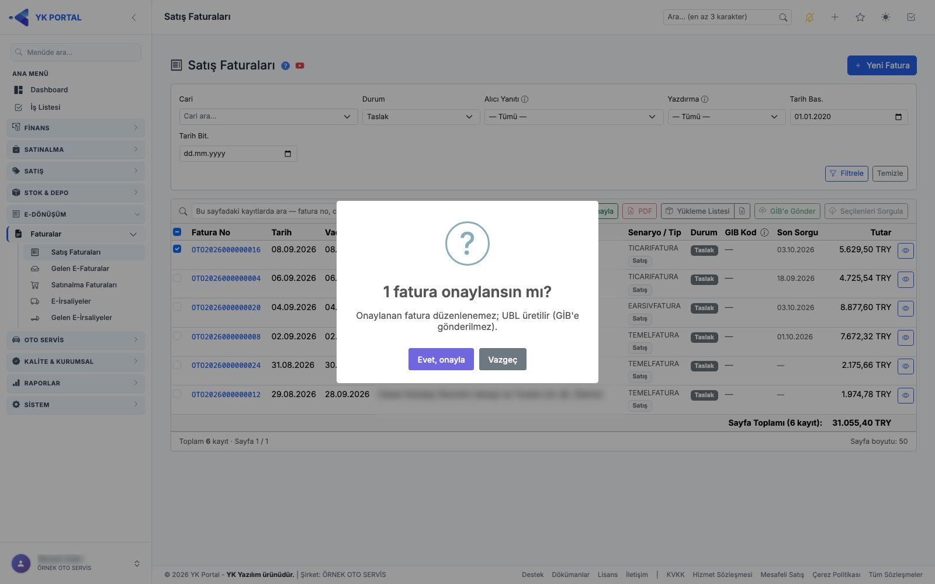Open the Cari search dropdown
Image resolution: width=935 pixels, height=584 pixels.
tap(268, 117)
